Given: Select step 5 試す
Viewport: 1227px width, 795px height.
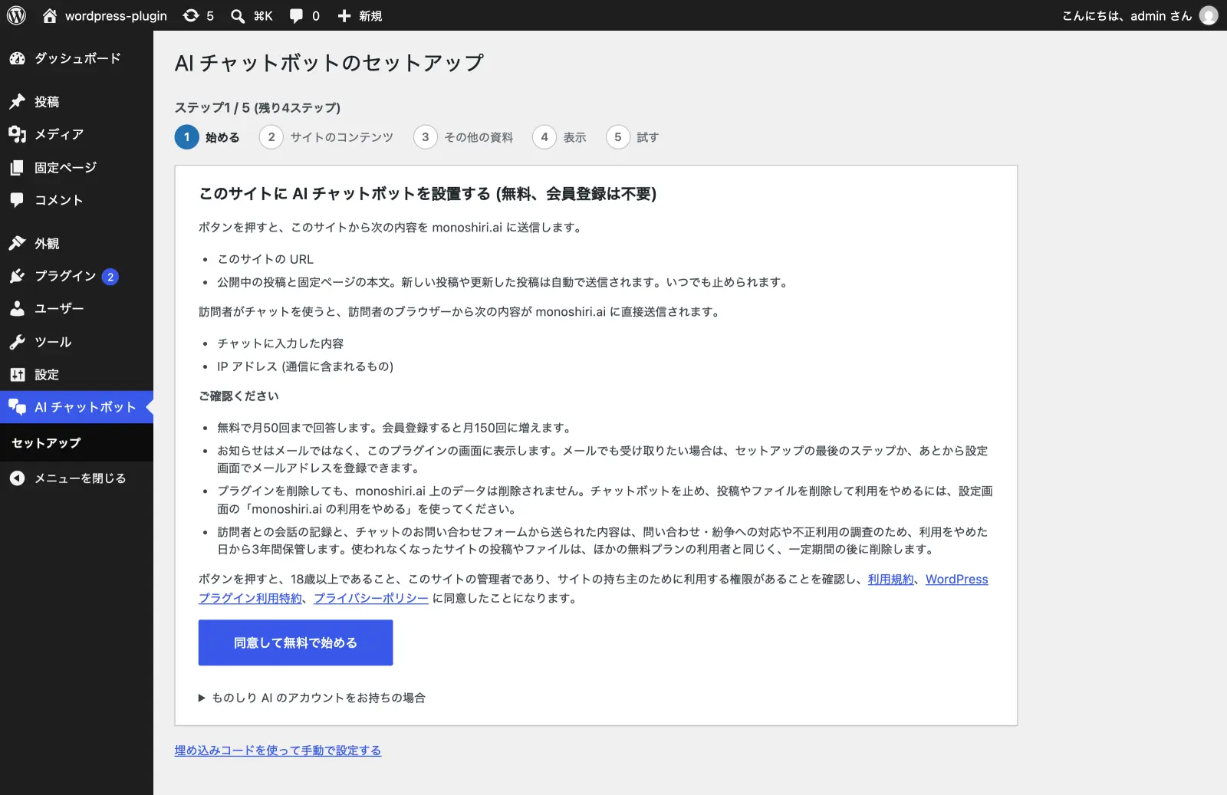Looking at the screenshot, I should (633, 137).
